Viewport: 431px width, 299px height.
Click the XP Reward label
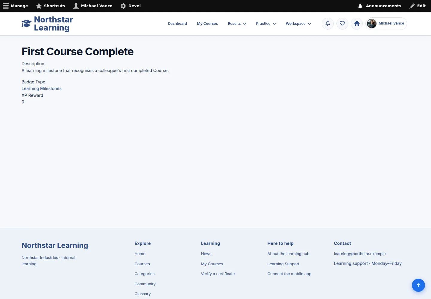32,95
